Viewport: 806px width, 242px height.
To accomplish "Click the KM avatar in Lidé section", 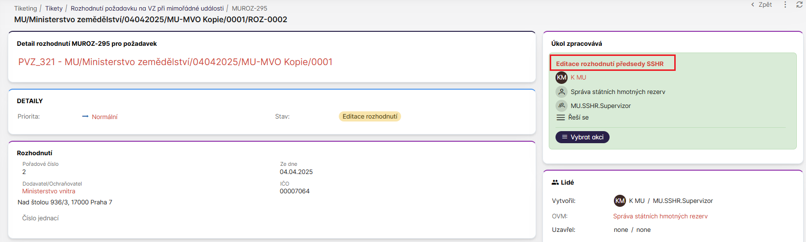I will click(x=620, y=201).
